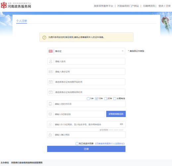Viewport: 172px width, 166px height.
Task: Click the red ID card icon
Action: (x=51, y=51)
